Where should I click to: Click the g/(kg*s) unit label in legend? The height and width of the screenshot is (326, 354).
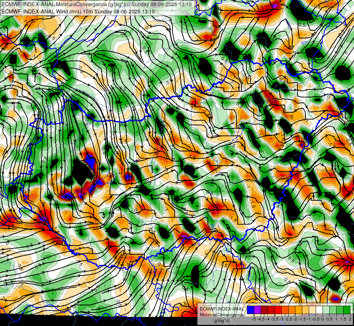coord(222,321)
